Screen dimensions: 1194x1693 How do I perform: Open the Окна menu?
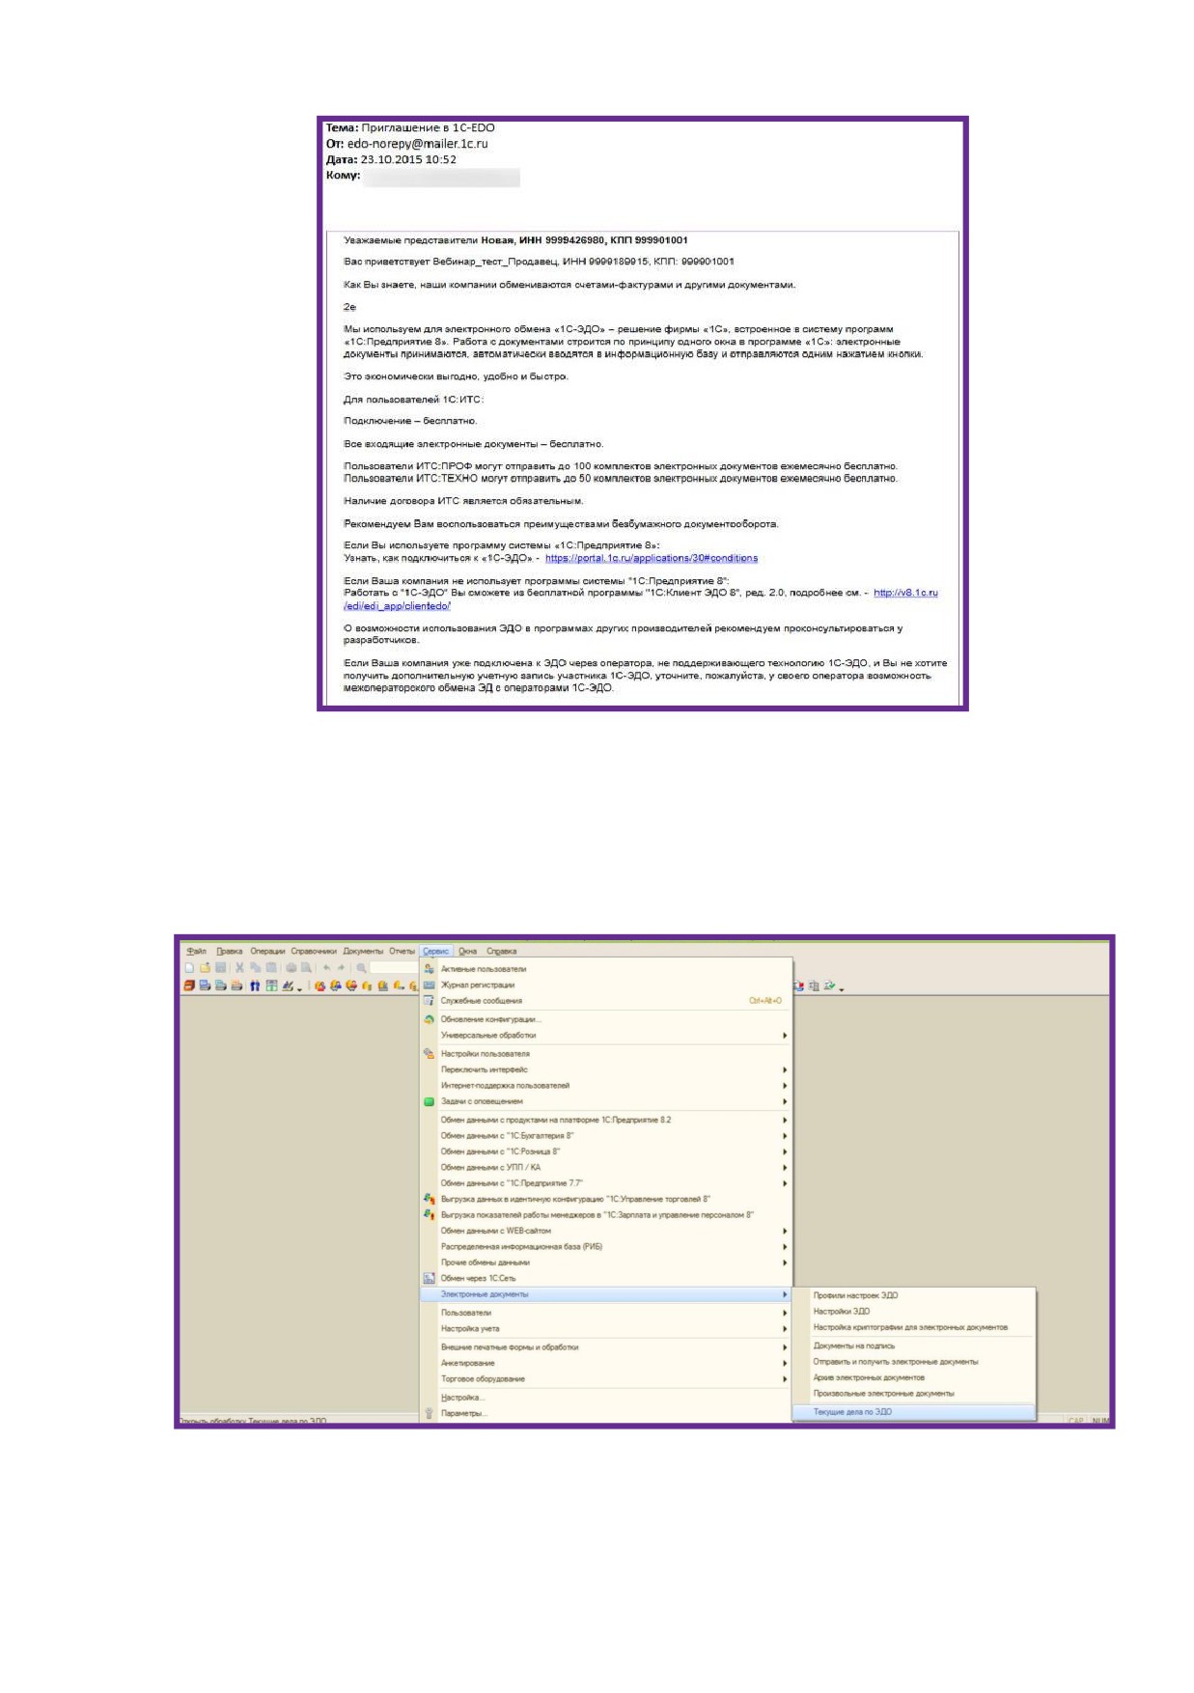(x=467, y=951)
